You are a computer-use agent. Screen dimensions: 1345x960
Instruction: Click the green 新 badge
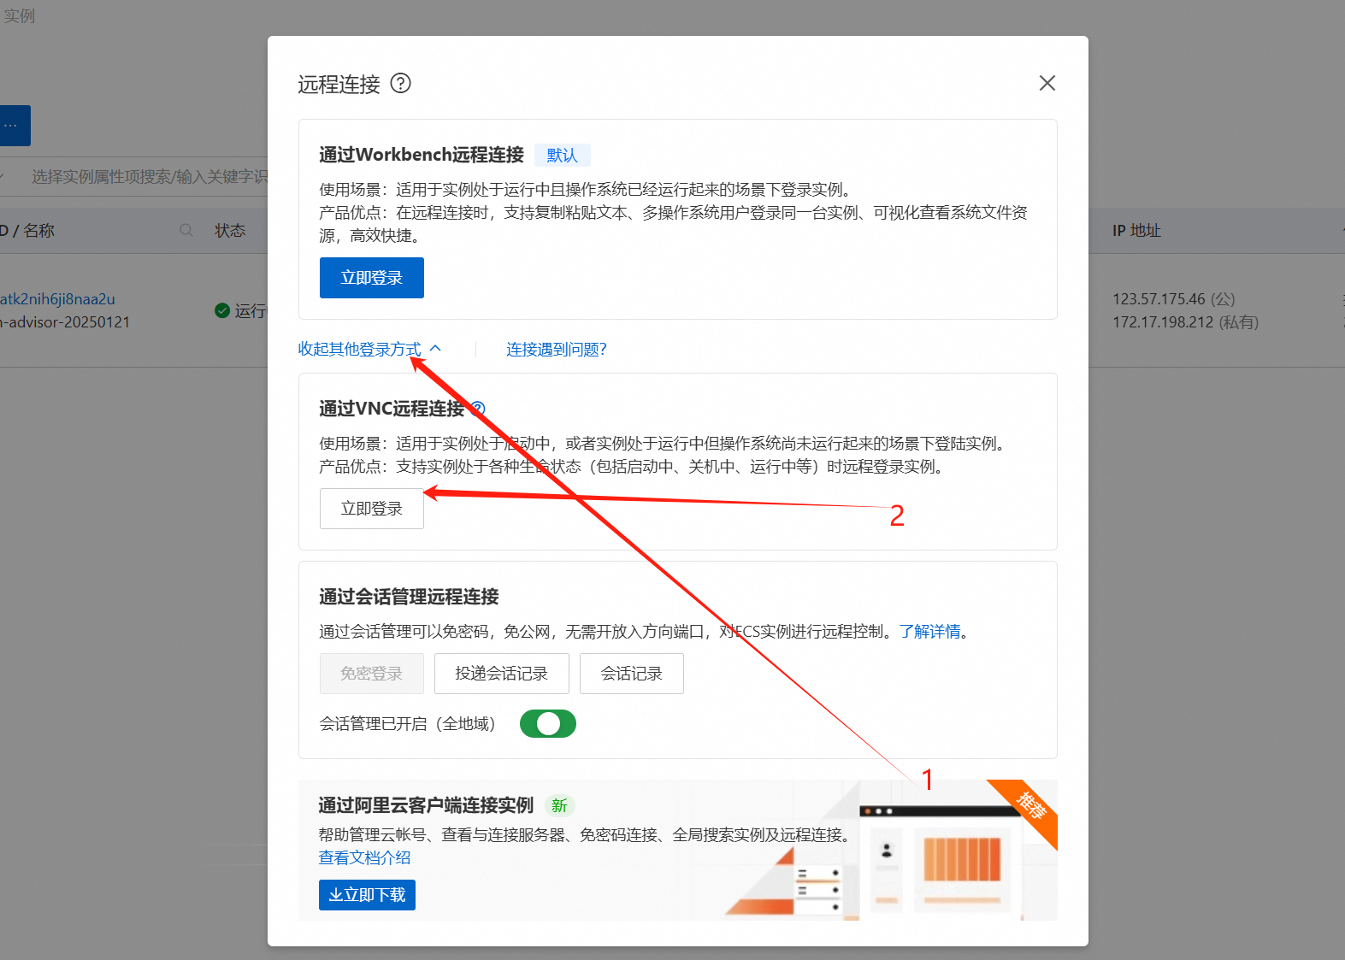click(559, 805)
